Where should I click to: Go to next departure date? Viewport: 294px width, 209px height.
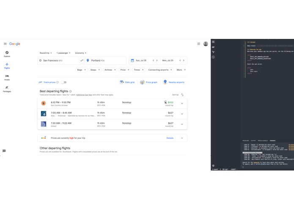pyautogui.click(x=157, y=60)
